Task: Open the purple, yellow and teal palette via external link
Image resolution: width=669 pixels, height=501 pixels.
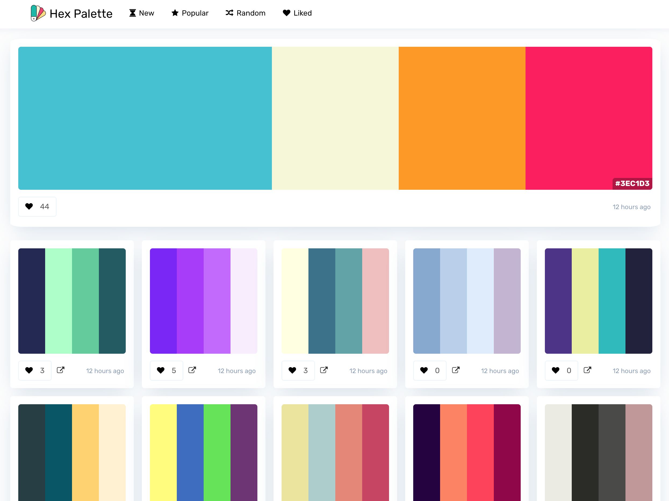Action: click(x=587, y=370)
